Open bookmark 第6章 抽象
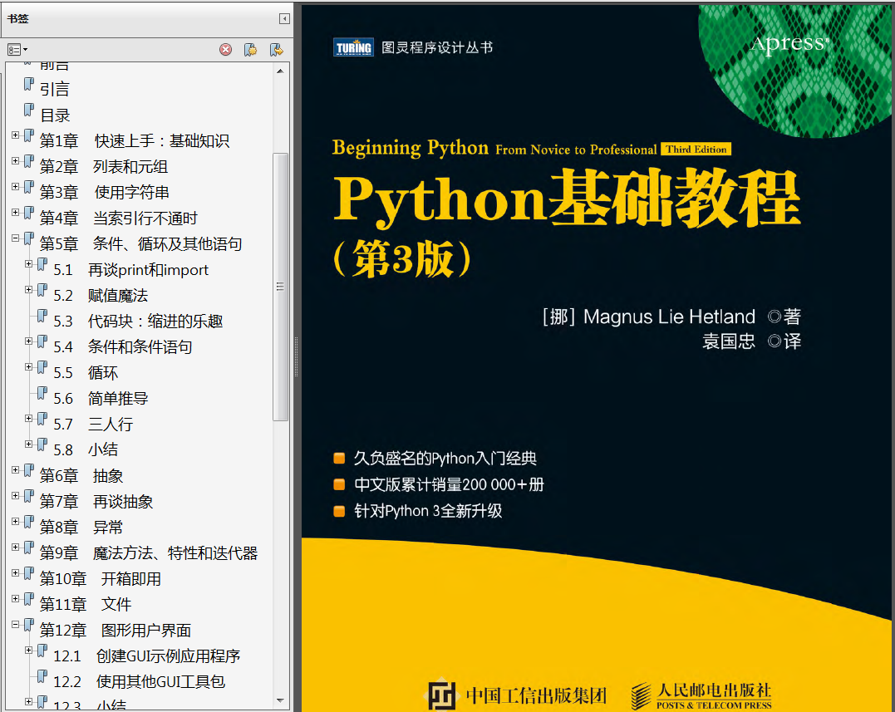The image size is (895, 712). [81, 476]
